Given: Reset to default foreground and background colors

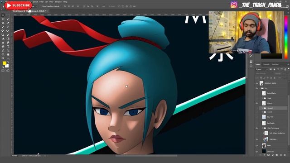Looking at the screenshot, I should pyautogui.click(x=3, y=67).
